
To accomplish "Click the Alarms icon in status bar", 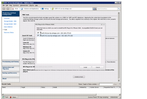I will [11, 97].
